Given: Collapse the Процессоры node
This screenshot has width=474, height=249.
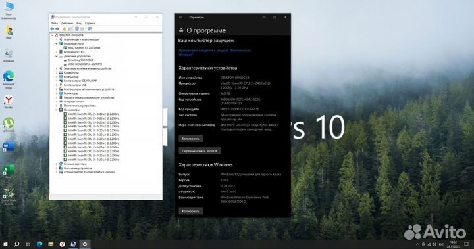Looking at the screenshot, I should point(57,110).
